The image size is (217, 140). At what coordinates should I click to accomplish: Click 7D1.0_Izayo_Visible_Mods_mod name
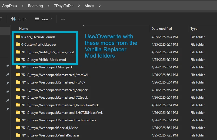(x=44, y=60)
